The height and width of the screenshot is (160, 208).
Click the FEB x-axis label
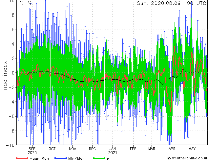(133, 149)
